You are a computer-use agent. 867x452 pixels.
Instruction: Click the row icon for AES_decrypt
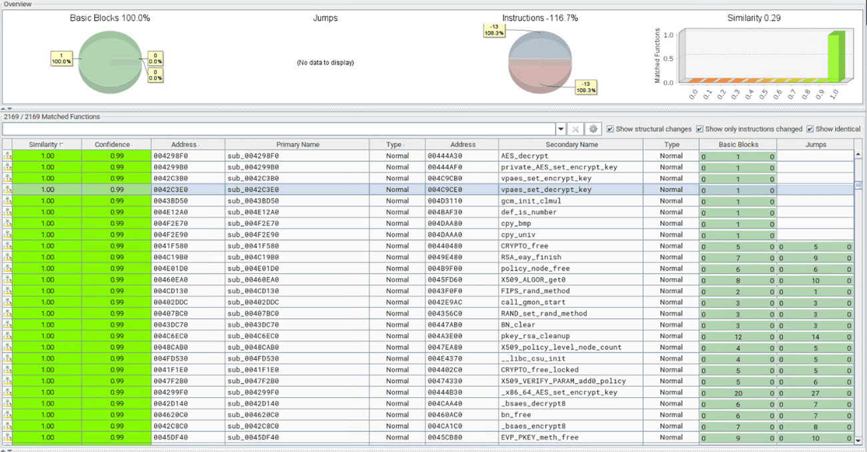point(7,156)
